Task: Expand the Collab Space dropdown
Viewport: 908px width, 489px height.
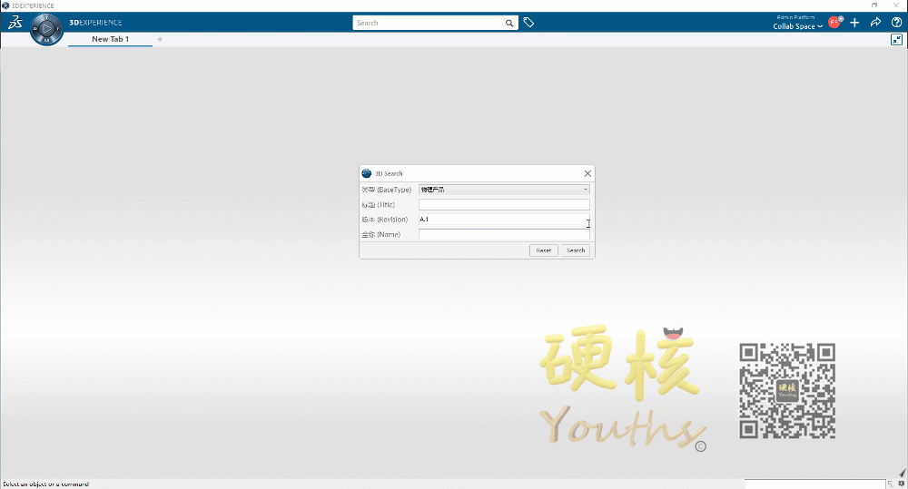Action: coord(797,26)
